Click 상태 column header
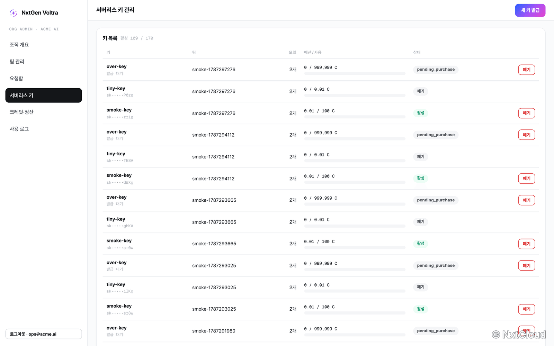Viewport: 554px width, 346px height. [417, 53]
